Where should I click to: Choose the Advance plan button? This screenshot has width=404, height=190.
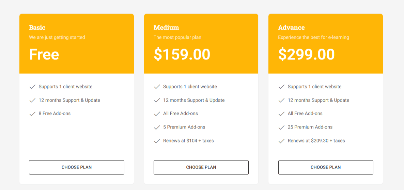point(326,167)
